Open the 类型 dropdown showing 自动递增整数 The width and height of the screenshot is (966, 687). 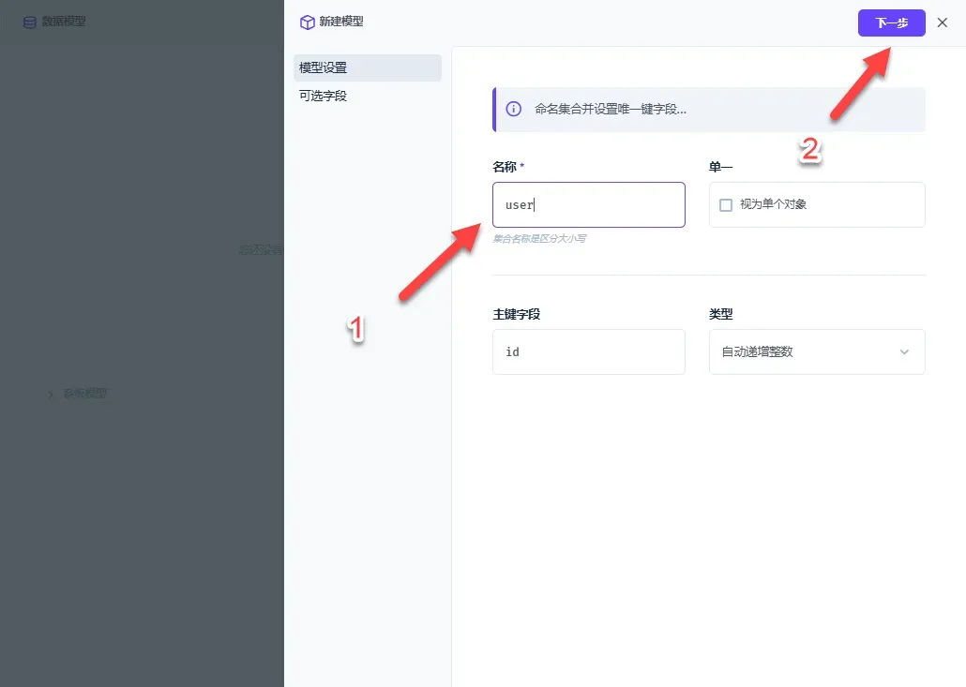click(x=817, y=351)
